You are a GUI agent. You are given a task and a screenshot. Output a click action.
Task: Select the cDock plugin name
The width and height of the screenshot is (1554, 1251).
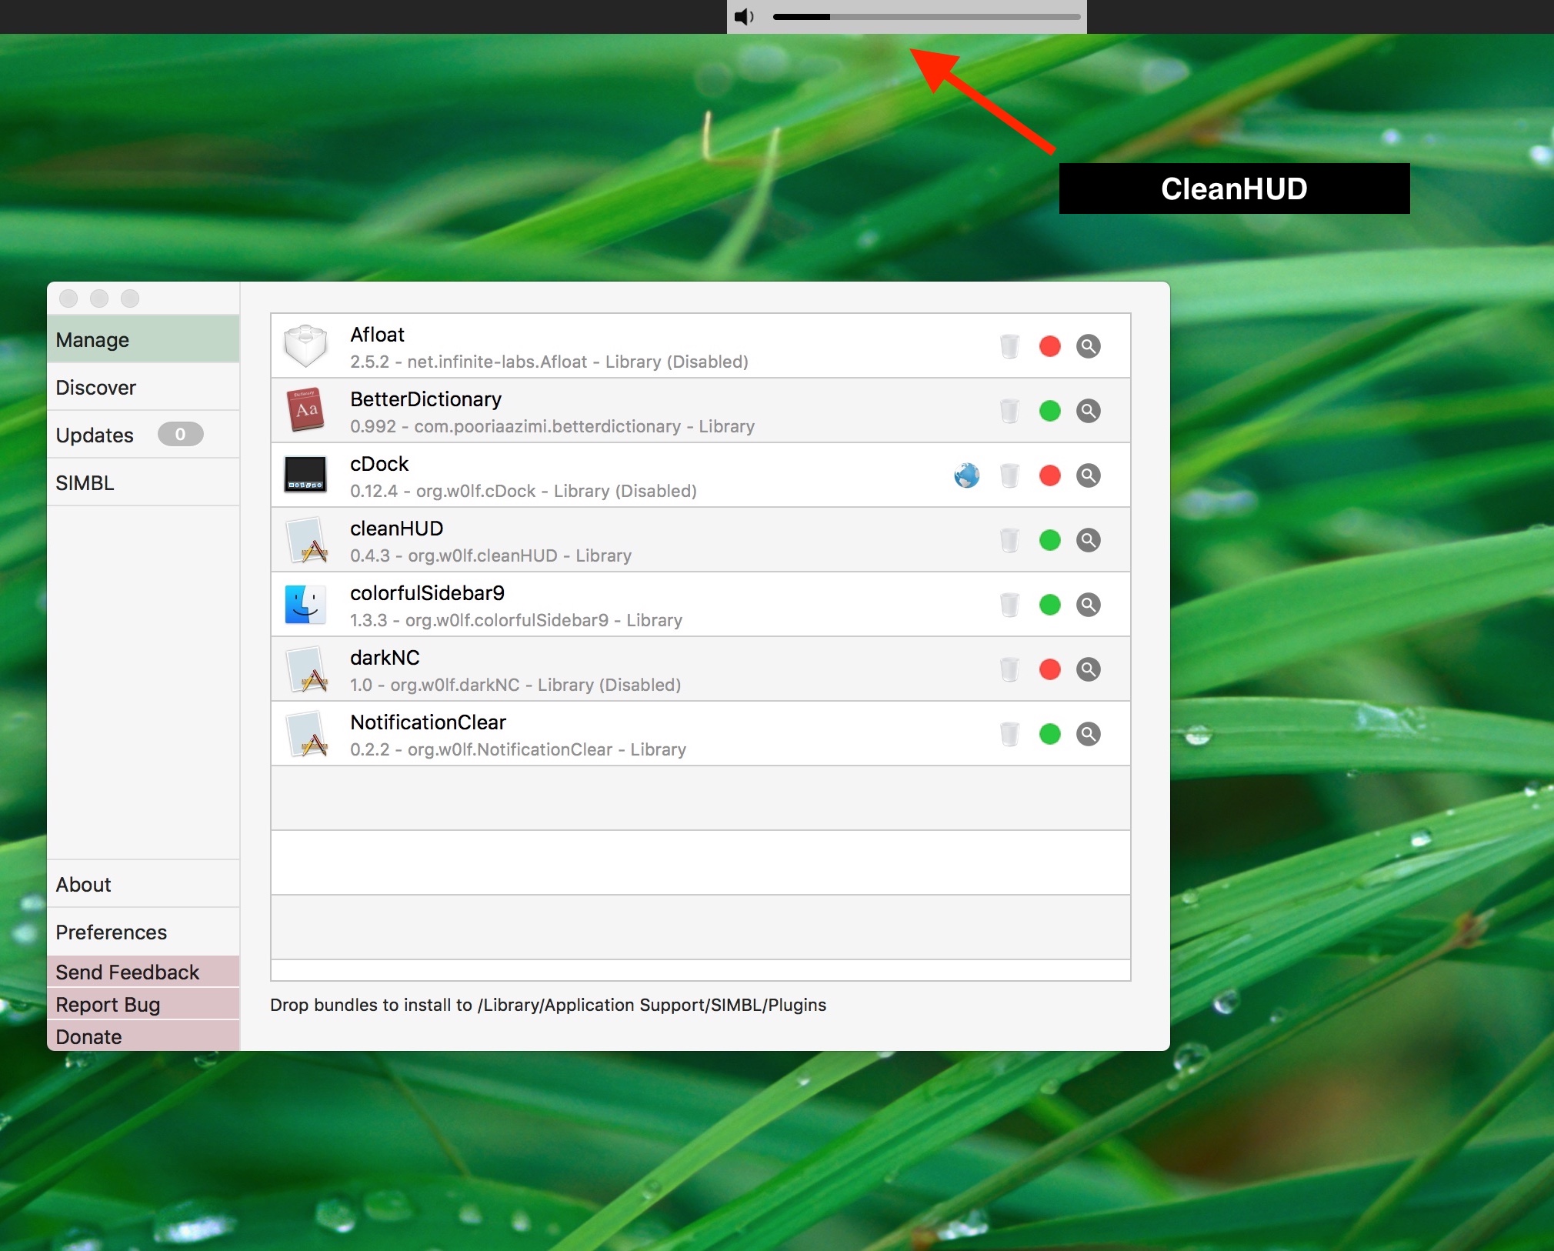(x=379, y=464)
